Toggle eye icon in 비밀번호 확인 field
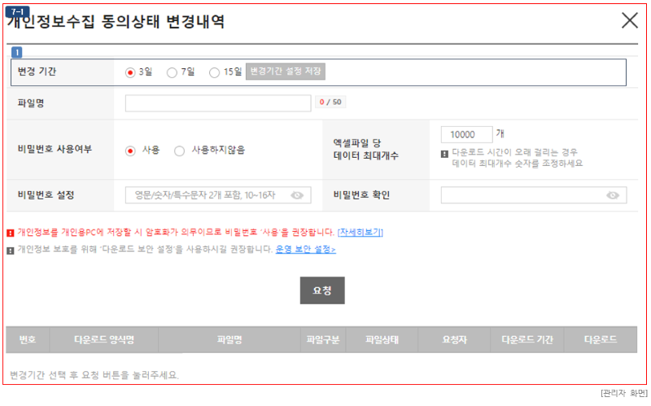This screenshot has height=406, width=651. 613,195
